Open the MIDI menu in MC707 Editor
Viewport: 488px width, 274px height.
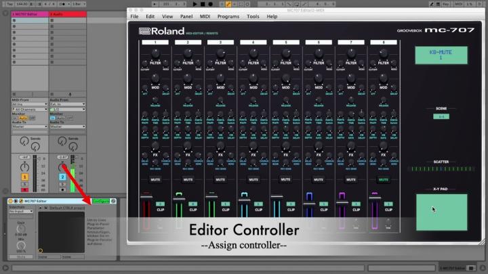coord(205,16)
